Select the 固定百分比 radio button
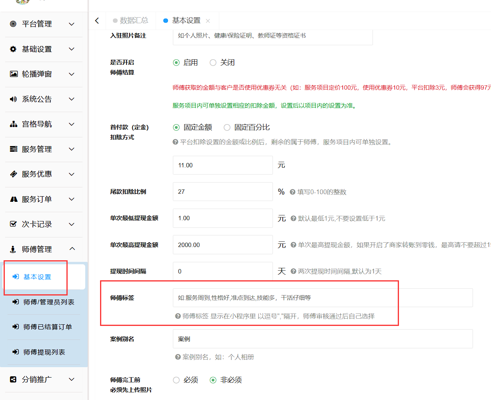The image size is (491, 400). [x=227, y=127]
